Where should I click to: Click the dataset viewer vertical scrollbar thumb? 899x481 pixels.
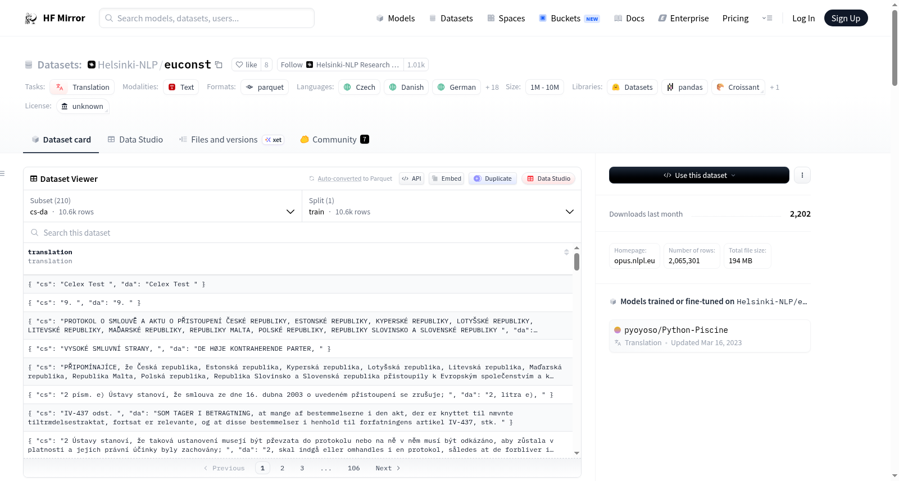coord(576,262)
